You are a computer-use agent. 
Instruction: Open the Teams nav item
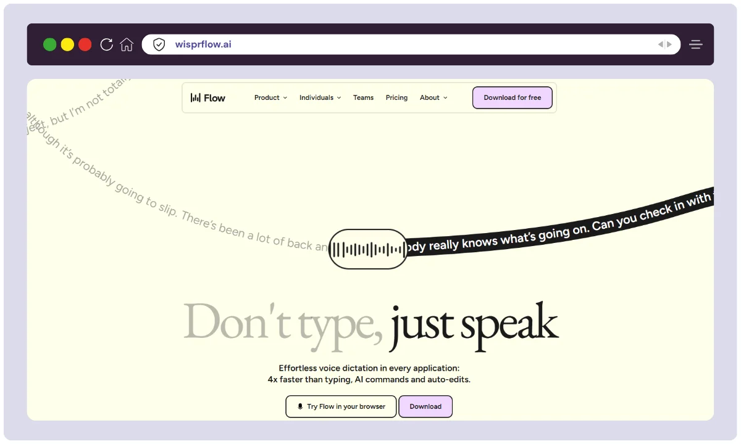(363, 97)
